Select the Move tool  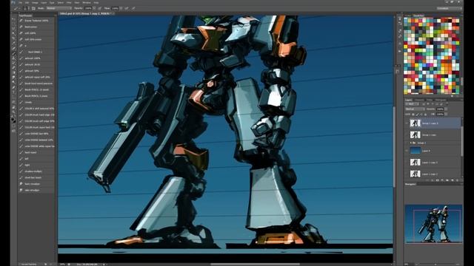13,18
